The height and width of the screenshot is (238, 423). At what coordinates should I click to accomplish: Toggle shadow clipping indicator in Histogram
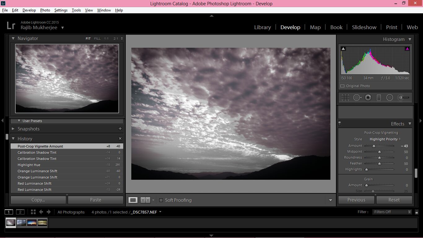[x=343, y=49]
